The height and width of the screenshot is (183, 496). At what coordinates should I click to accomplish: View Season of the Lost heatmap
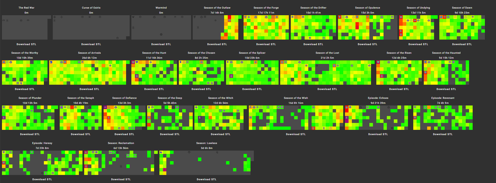(327, 72)
